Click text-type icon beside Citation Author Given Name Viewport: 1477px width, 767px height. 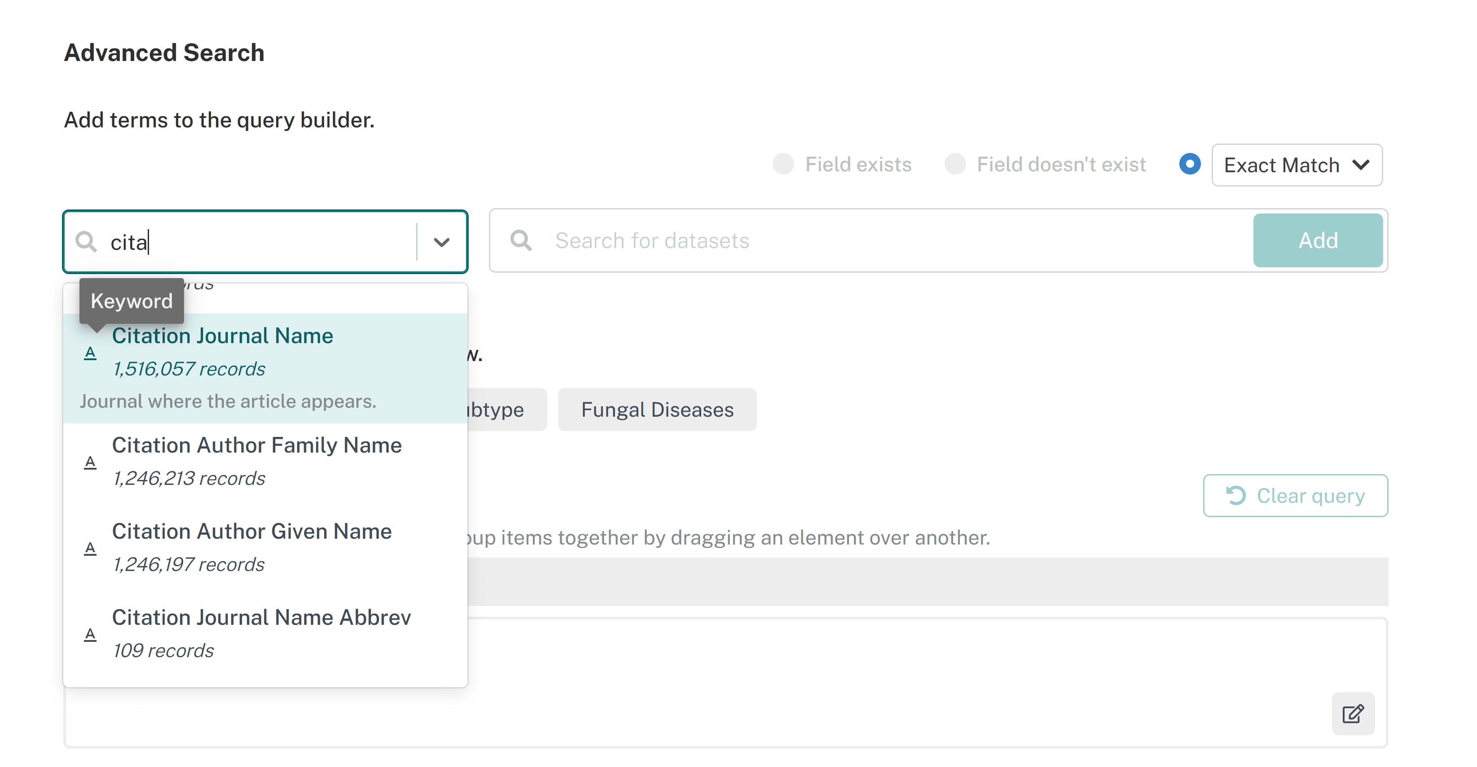(x=90, y=548)
